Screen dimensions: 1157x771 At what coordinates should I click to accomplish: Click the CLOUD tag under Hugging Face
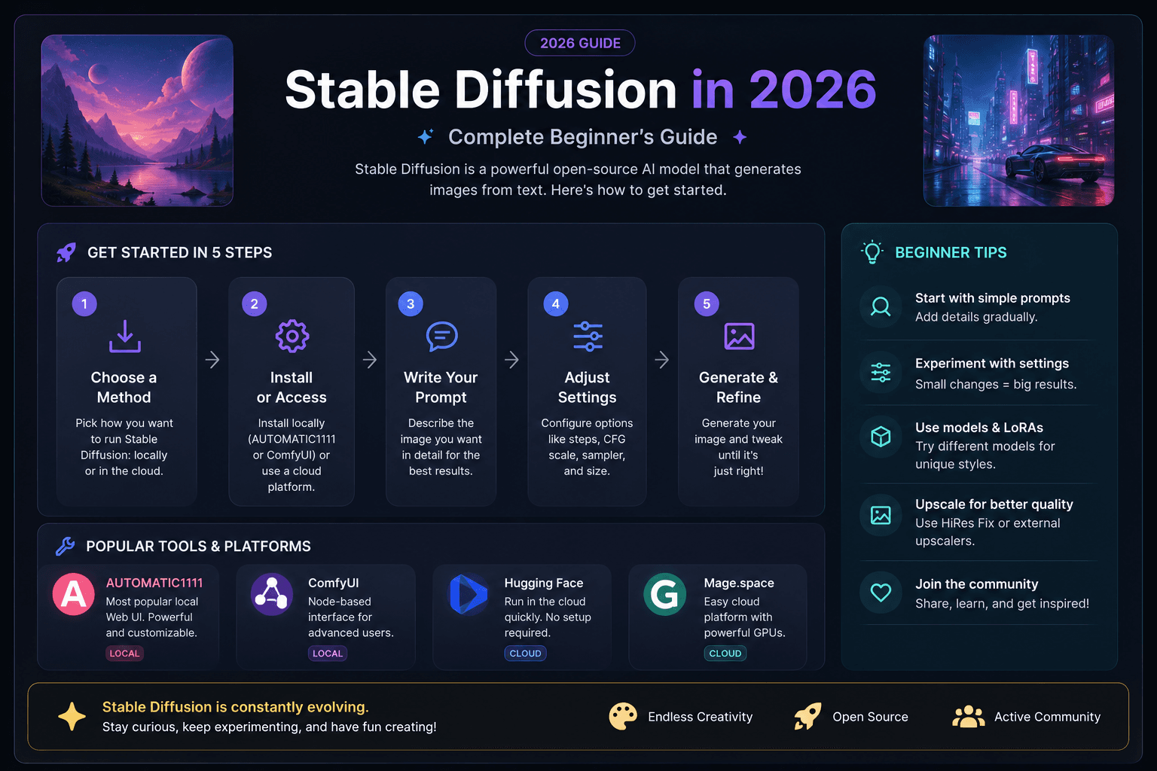pyautogui.click(x=525, y=654)
